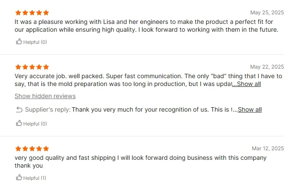Click the supplier's "Thank you very much" reply text

pyautogui.click(x=152, y=110)
